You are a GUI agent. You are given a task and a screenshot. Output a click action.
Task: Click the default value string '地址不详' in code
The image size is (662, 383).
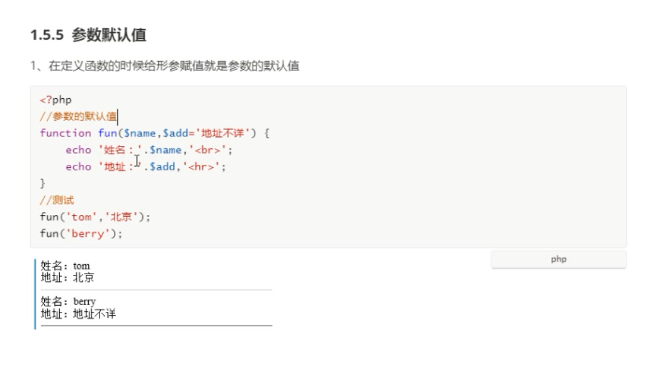(226, 133)
